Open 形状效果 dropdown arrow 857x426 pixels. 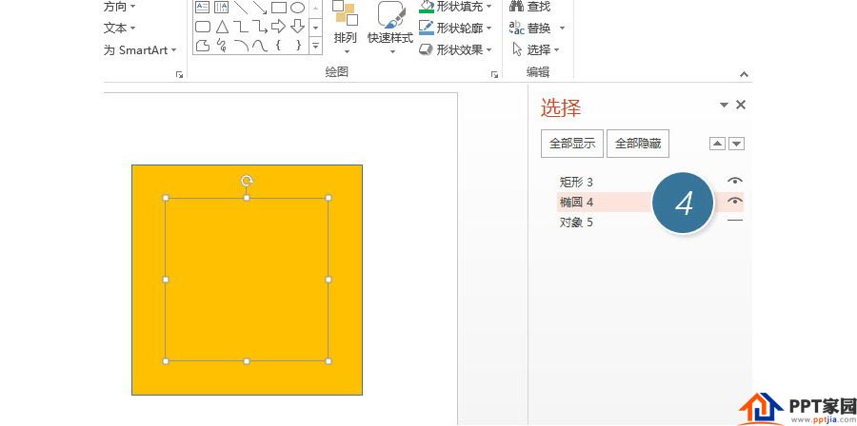[x=488, y=49]
